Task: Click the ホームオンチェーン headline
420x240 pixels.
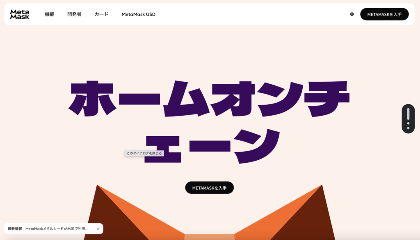Action: pyautogui.click(x=210, y=122)
